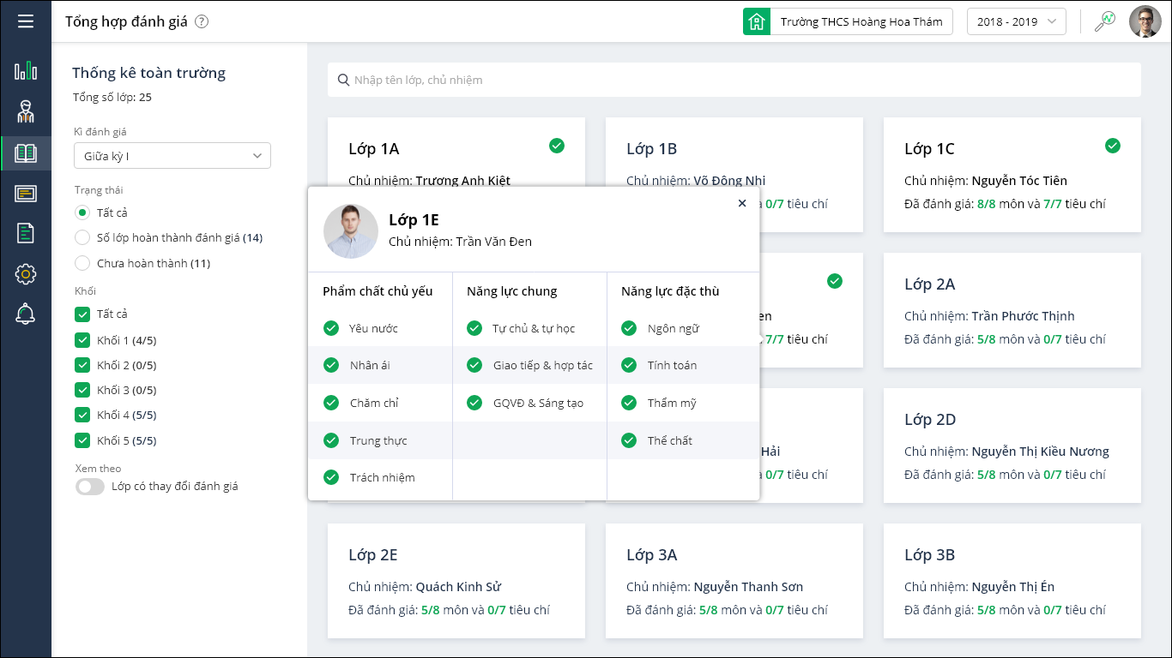Select the open book sidebar icon

coord(26,153)
